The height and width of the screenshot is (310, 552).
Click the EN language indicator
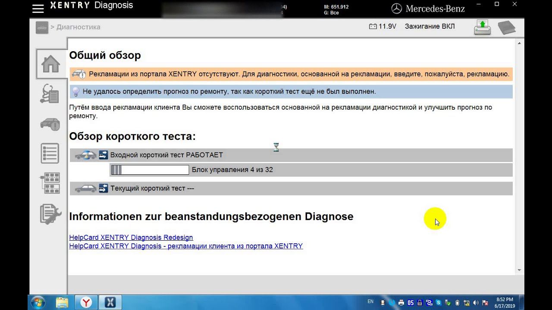[x=370, y=302]
